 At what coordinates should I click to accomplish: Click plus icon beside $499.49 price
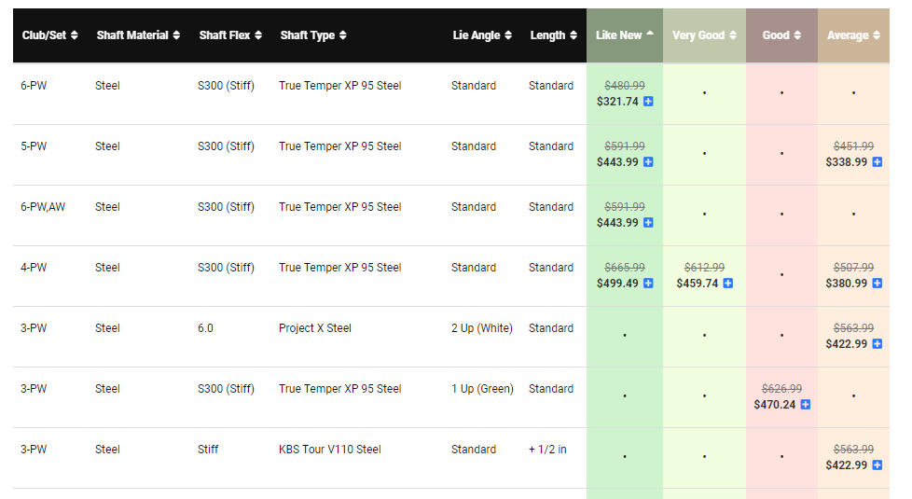tap(648, 284)
